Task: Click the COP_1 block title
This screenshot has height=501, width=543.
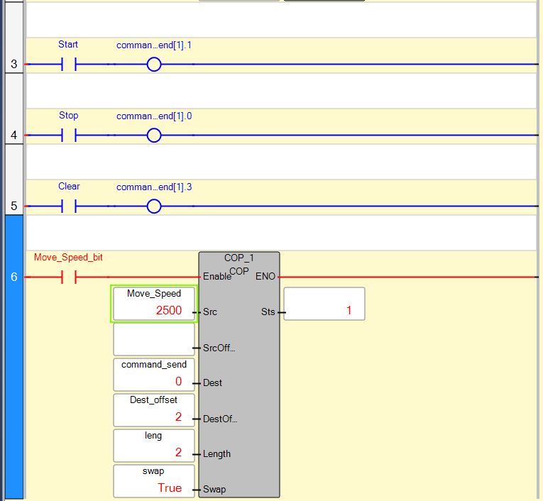Action: 239,258
